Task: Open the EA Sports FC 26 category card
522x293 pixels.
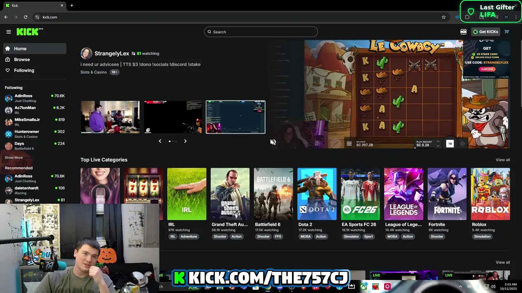Action: pos(360,194)
